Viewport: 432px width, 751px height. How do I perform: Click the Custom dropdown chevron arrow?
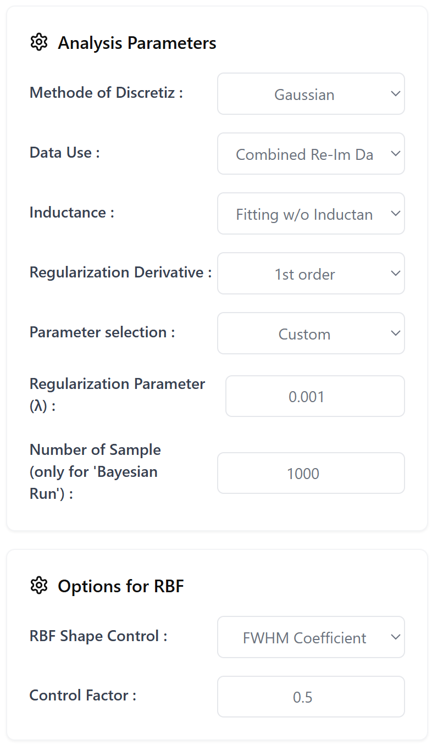point(395,333)
